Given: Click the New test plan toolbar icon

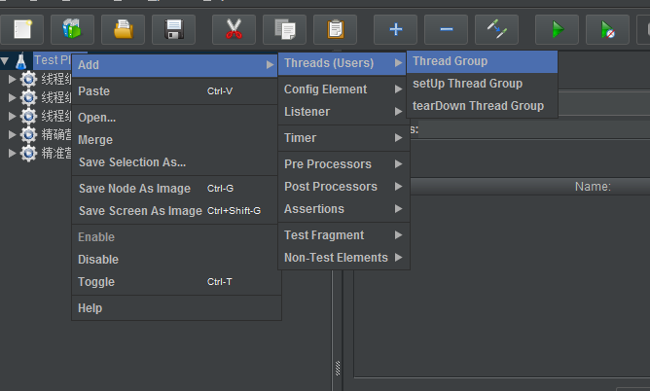Looking at the screenshot, I should click(x=22, y=29).
